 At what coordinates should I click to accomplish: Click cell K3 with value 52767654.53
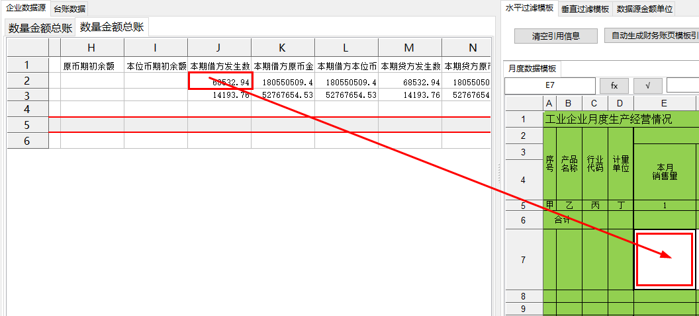coord(283,95)
